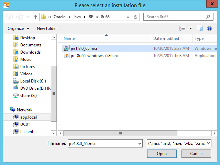Select tsclient network computer
The width and height of the screenshot is (220, 165).
pos(27,132)
